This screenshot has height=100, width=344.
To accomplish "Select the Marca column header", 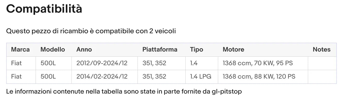I will coord(21,49).
